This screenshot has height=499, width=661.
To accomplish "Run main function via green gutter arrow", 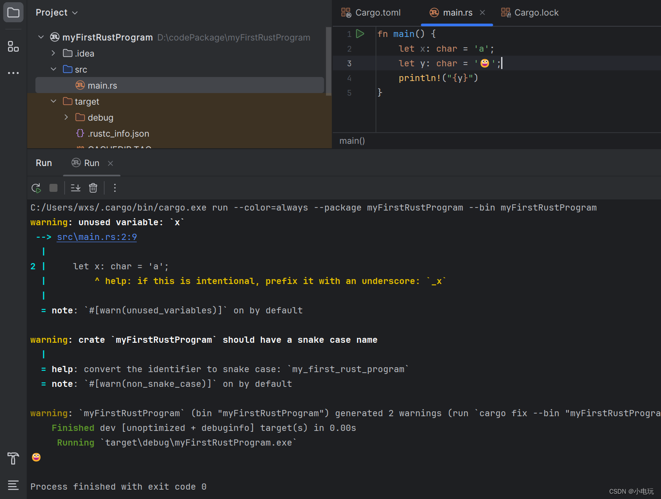I will [360, 34].
